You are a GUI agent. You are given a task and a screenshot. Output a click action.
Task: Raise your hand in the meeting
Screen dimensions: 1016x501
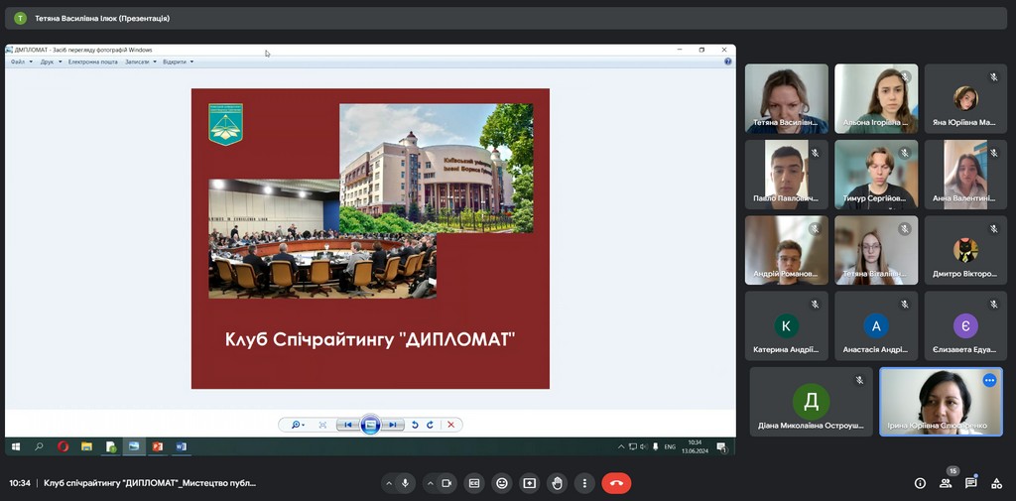click(x=558, y=483)
